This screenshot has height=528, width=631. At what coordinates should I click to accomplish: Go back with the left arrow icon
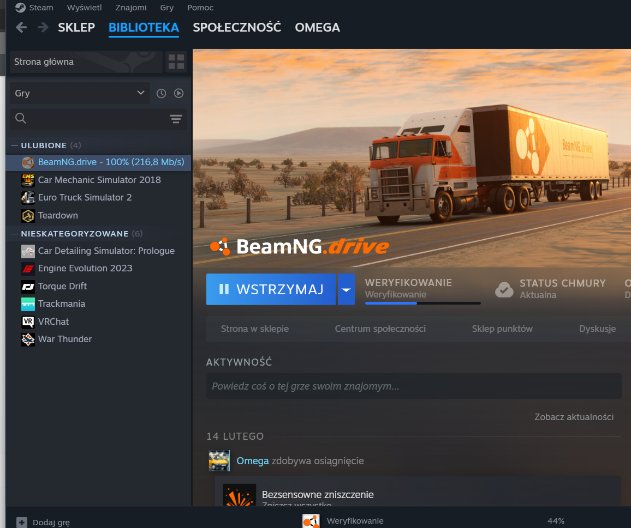[21, 27]
